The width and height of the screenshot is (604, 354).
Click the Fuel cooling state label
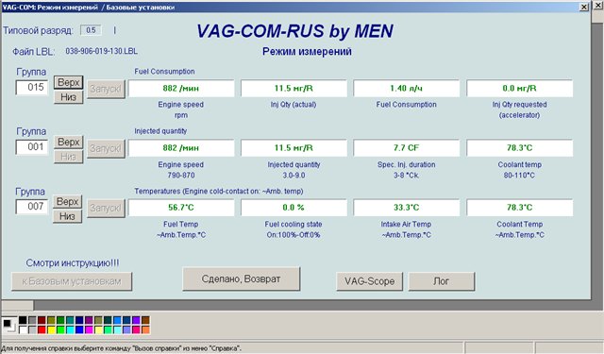294,224
